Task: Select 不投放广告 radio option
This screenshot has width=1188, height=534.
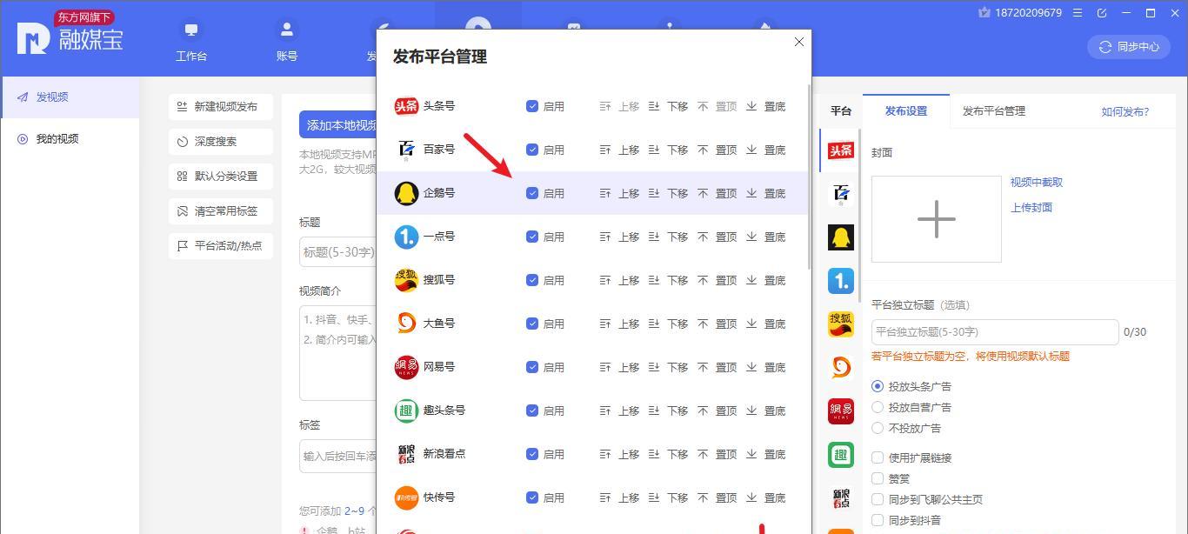Action: point(878,428)
